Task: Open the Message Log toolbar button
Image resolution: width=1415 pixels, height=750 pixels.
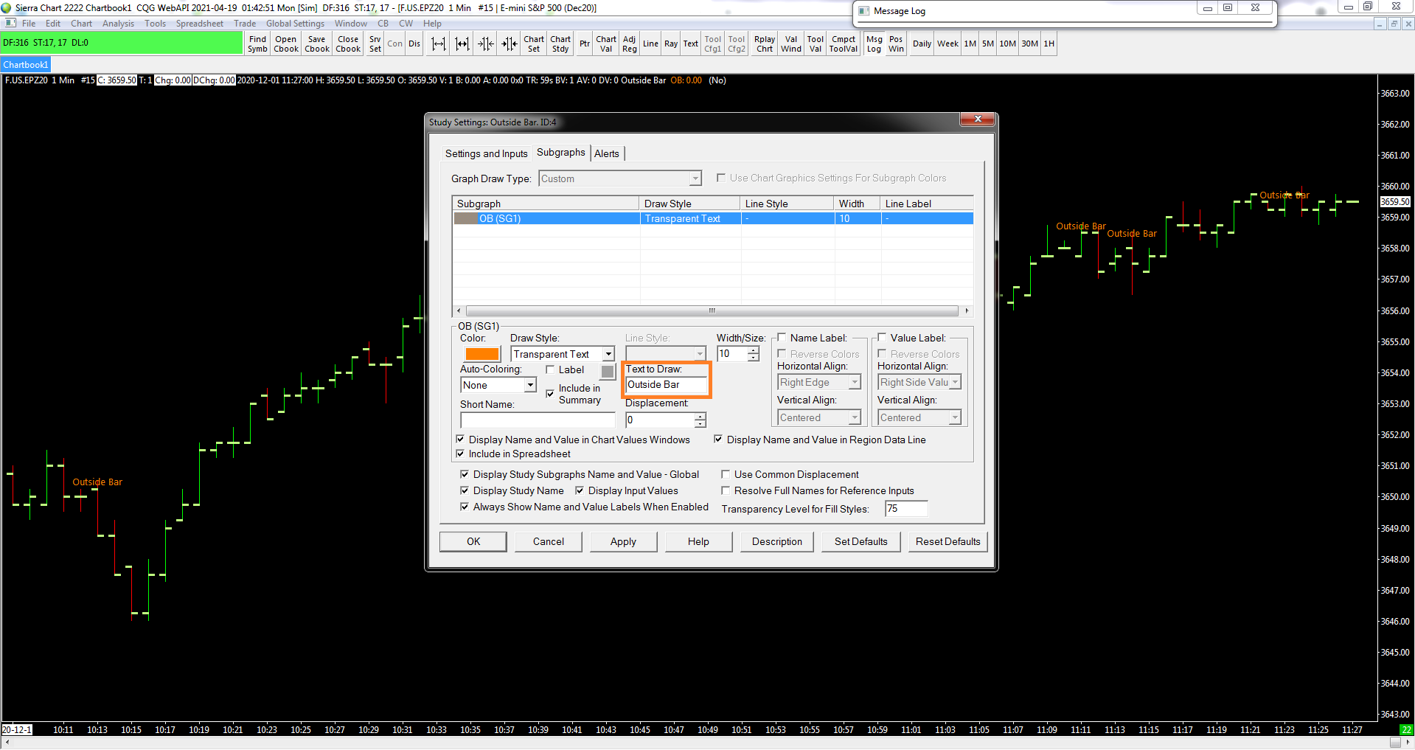Action: pos(875,44)
